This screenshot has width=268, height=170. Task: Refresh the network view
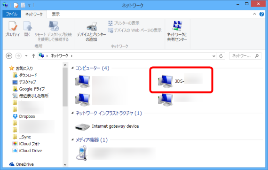click(x=221, y=56)
